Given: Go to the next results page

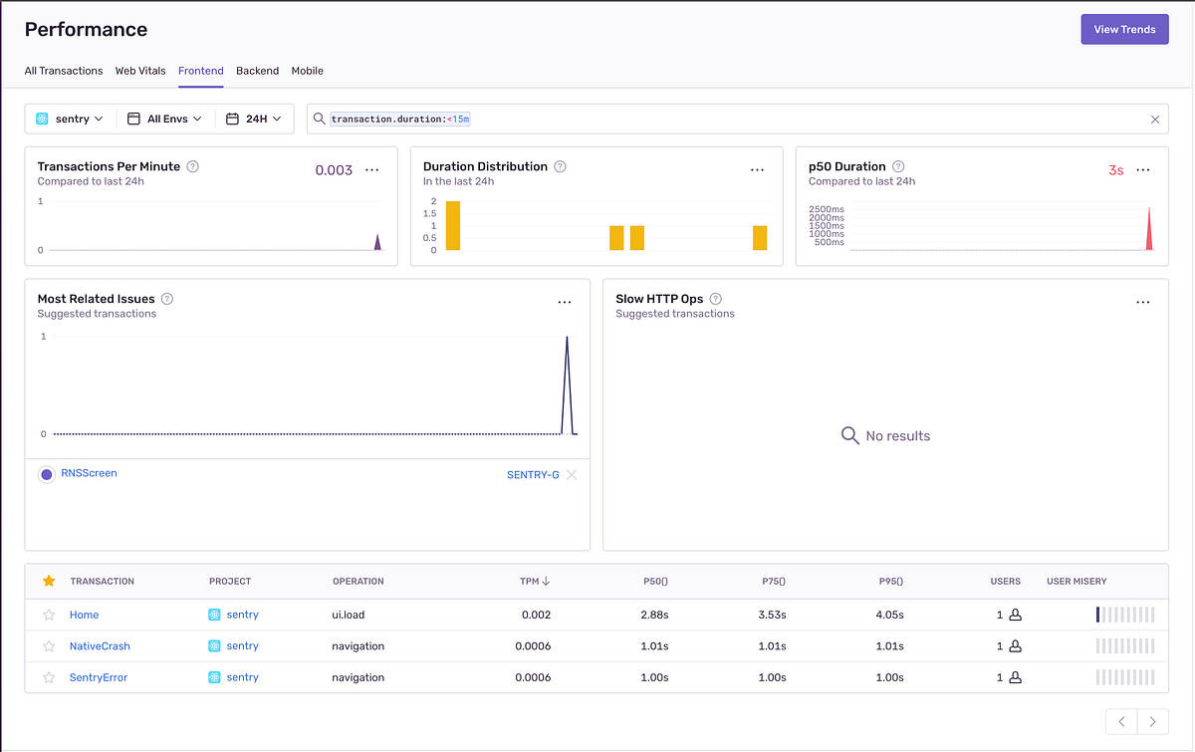Looking at the screenshot, I should 1153,721.
